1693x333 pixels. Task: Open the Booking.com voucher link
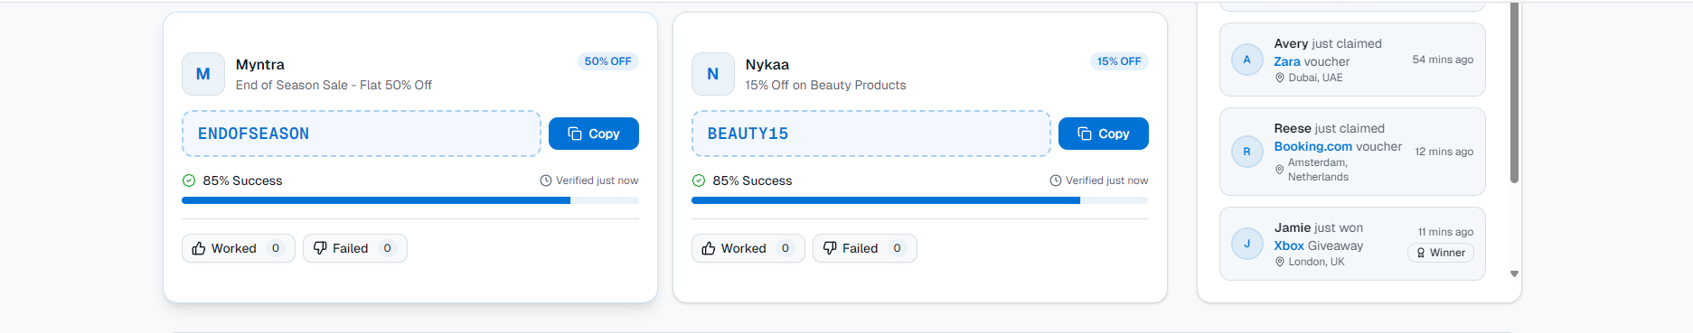click(1313, 146)
